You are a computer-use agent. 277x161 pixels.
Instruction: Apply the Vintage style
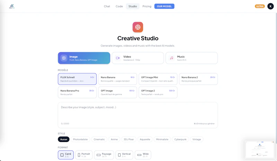(x=197, y=139)
